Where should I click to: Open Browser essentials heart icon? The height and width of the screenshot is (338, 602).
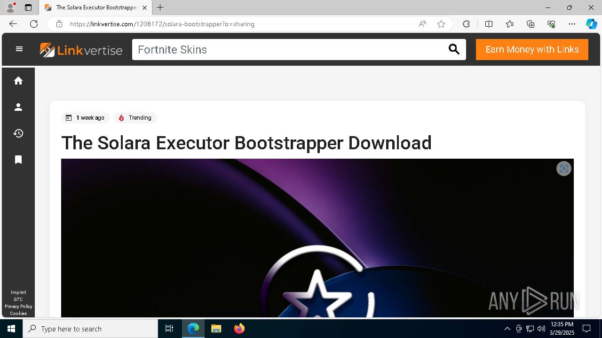551,24
